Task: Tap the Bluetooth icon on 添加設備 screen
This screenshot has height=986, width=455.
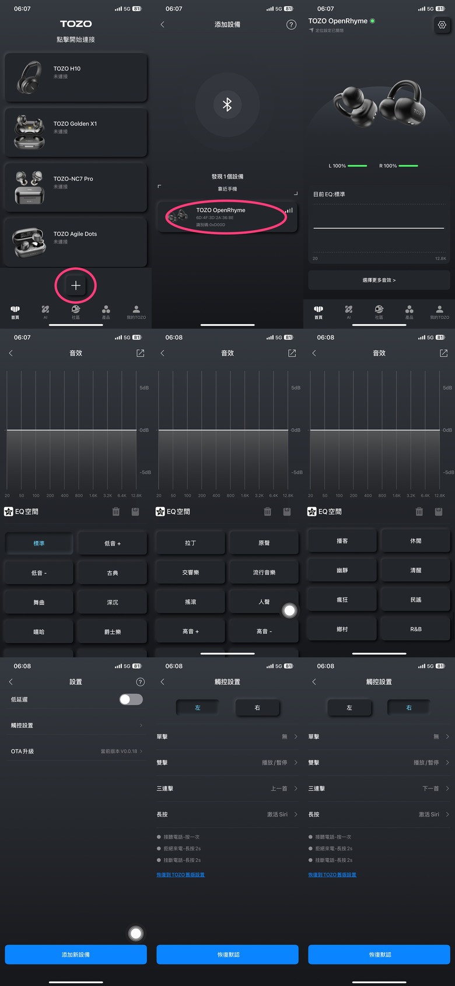Action: (x=227, y=105)
